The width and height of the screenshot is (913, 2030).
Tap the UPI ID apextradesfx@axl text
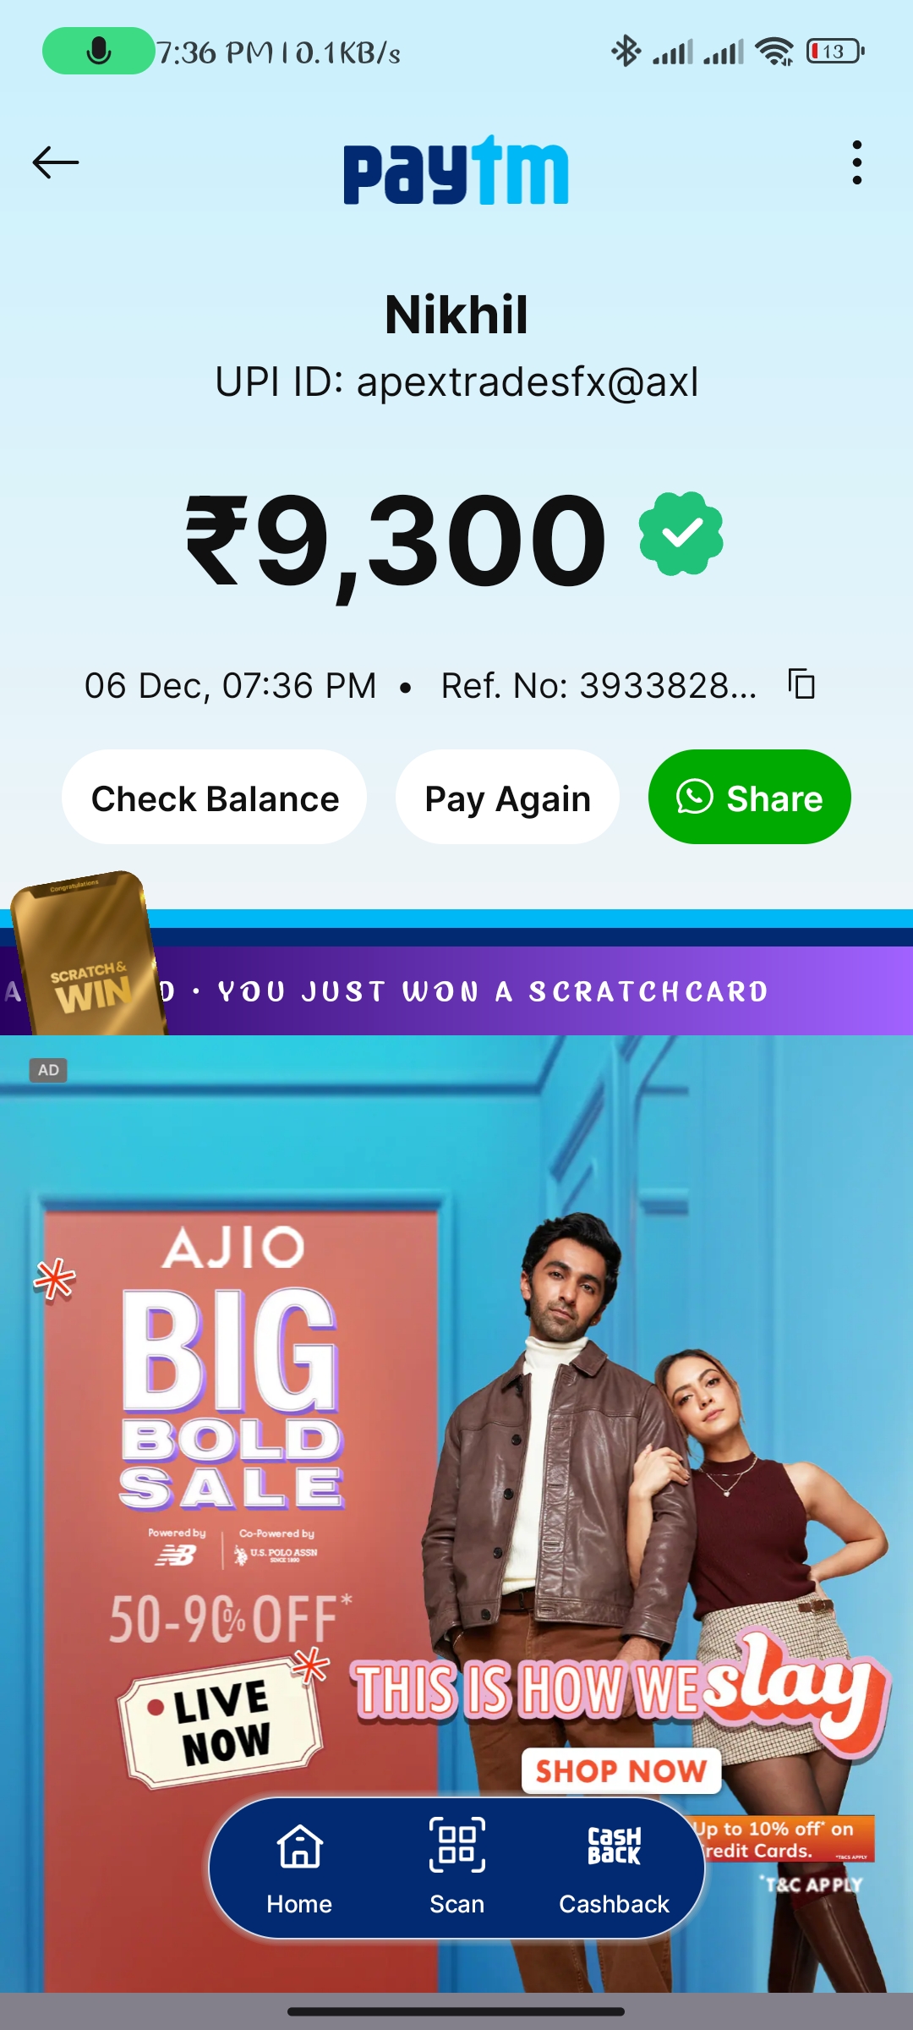[x=456, y=381]
